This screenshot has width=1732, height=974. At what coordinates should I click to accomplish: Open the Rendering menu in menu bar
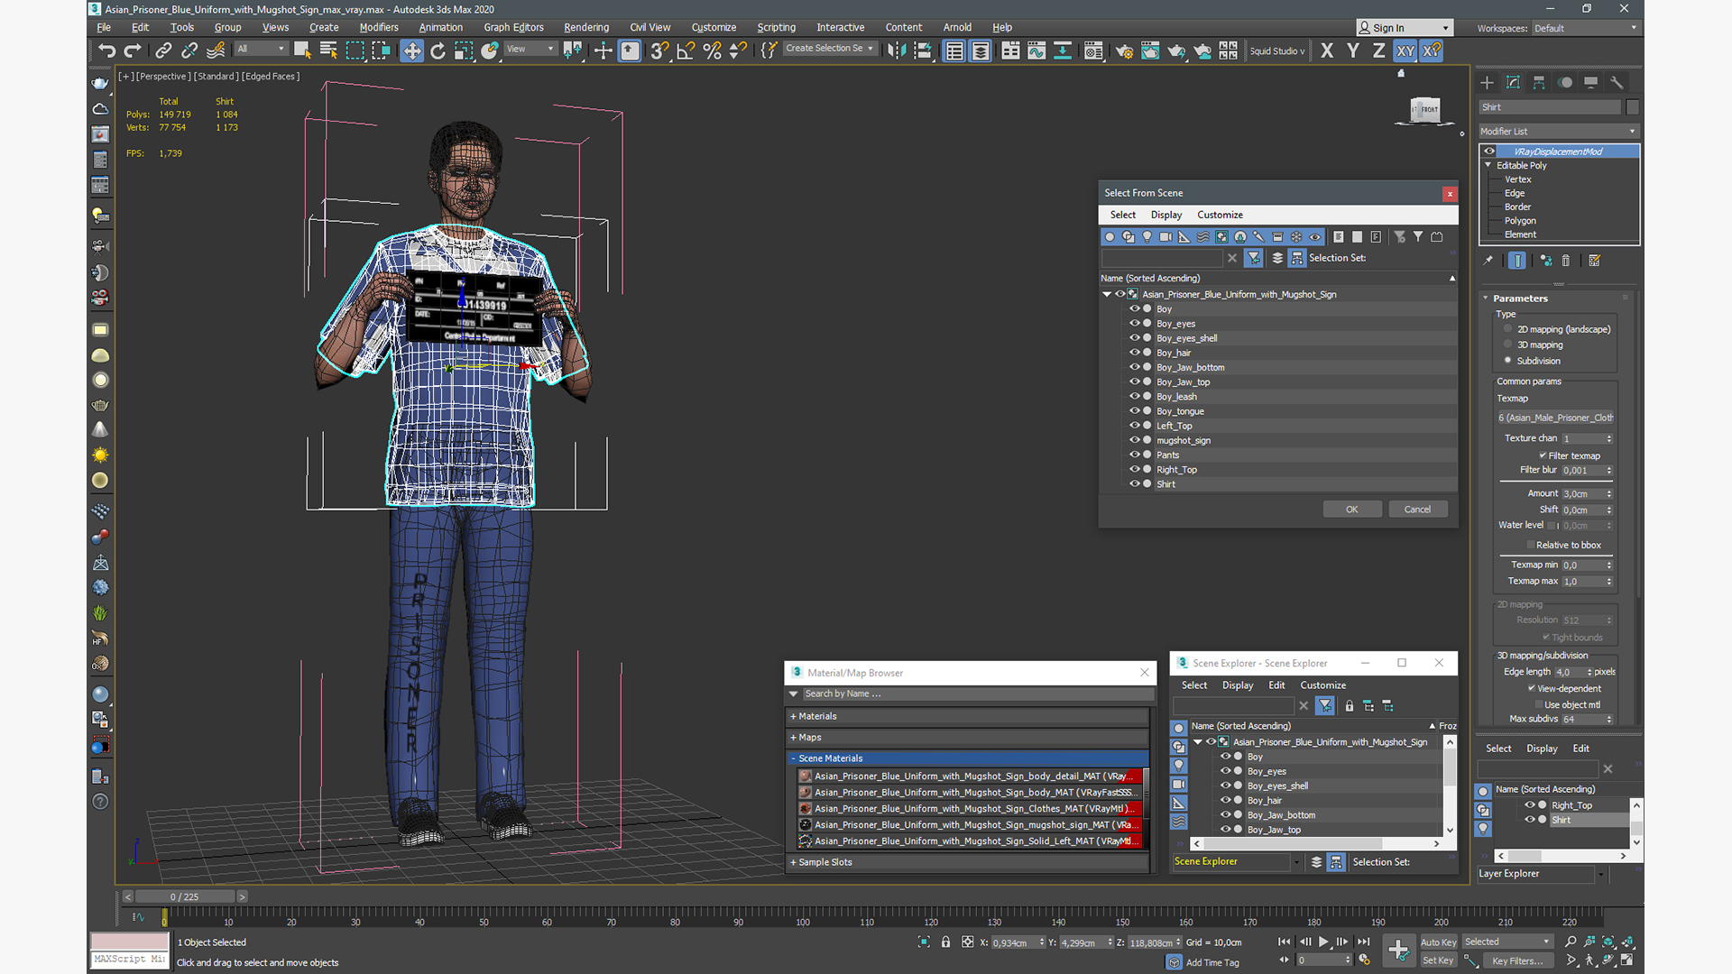(x=587, y=27)
